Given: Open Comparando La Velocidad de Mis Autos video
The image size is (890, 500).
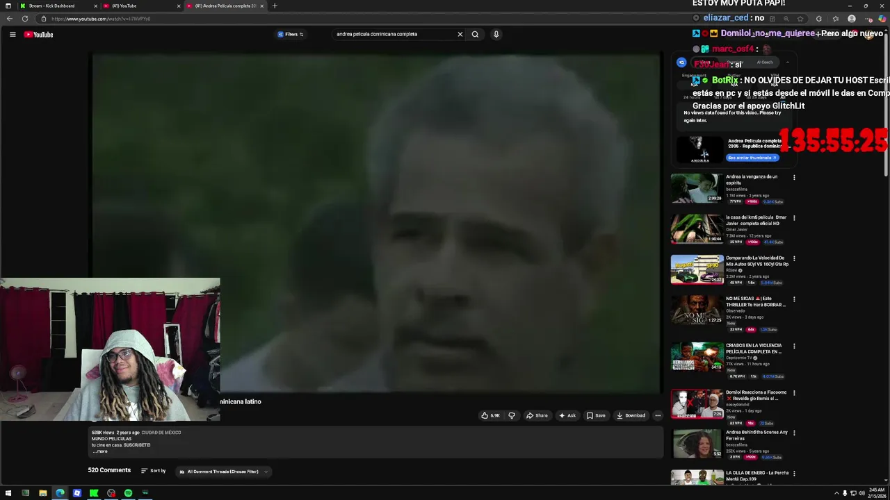Looking at the screenshot, I should 697,269.
